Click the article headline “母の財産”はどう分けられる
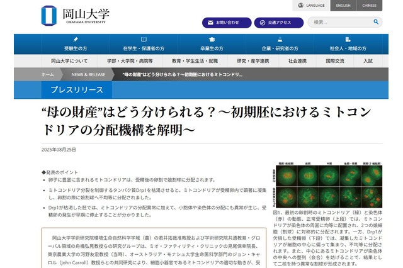 point(207,121)
